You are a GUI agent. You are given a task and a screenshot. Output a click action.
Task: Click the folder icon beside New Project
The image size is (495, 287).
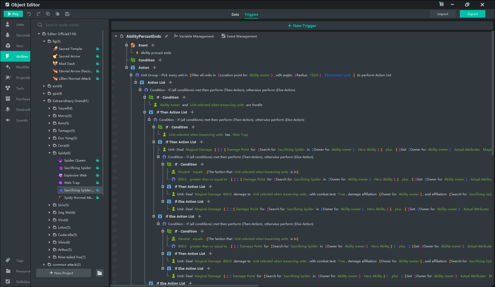click(x=100, y=273)
